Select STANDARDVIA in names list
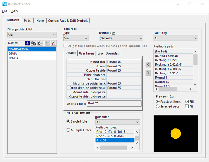The width and height of the screenshot is (209, 162). coord(32,49)
